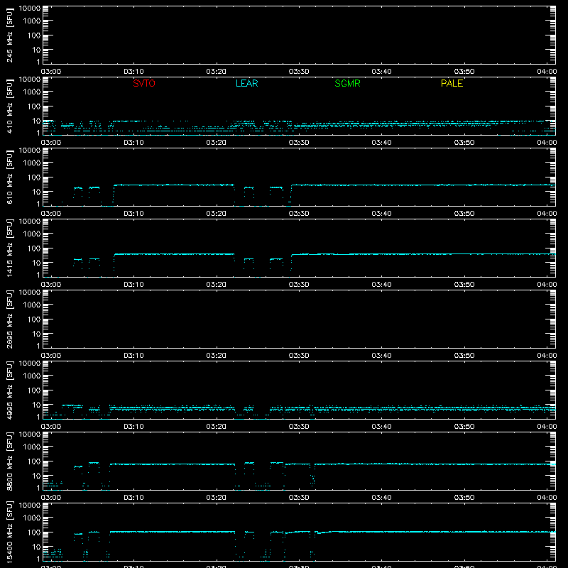The height and width of the screenshot is (568, 568).
Task: Click the 10 tick label on 1415 MHz axis
Action: coord(36,263)
